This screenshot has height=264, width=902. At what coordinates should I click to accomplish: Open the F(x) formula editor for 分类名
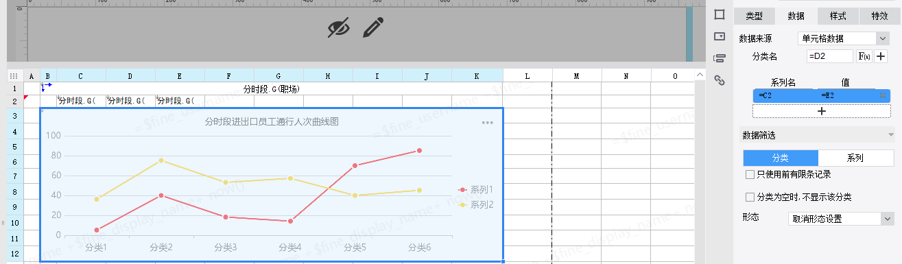[864, 56]
